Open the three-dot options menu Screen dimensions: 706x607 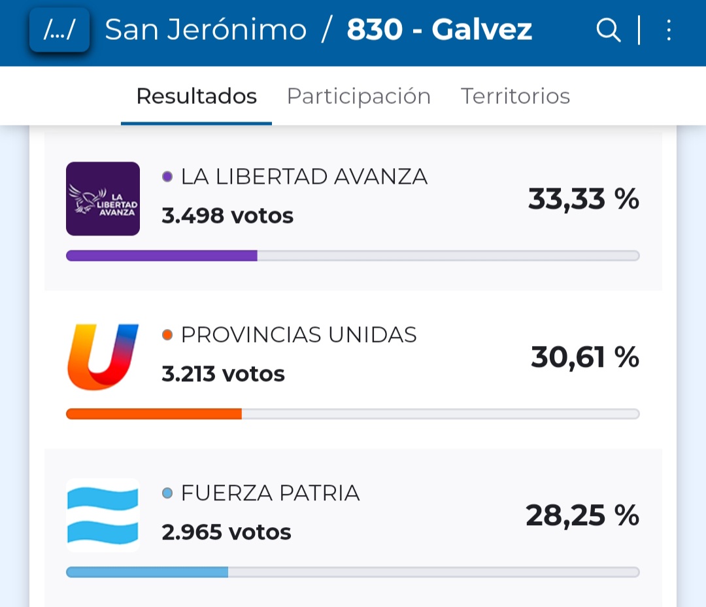click(x=668, y=30)
